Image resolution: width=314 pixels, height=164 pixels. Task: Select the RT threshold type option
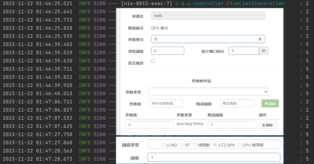pos(182,145)
